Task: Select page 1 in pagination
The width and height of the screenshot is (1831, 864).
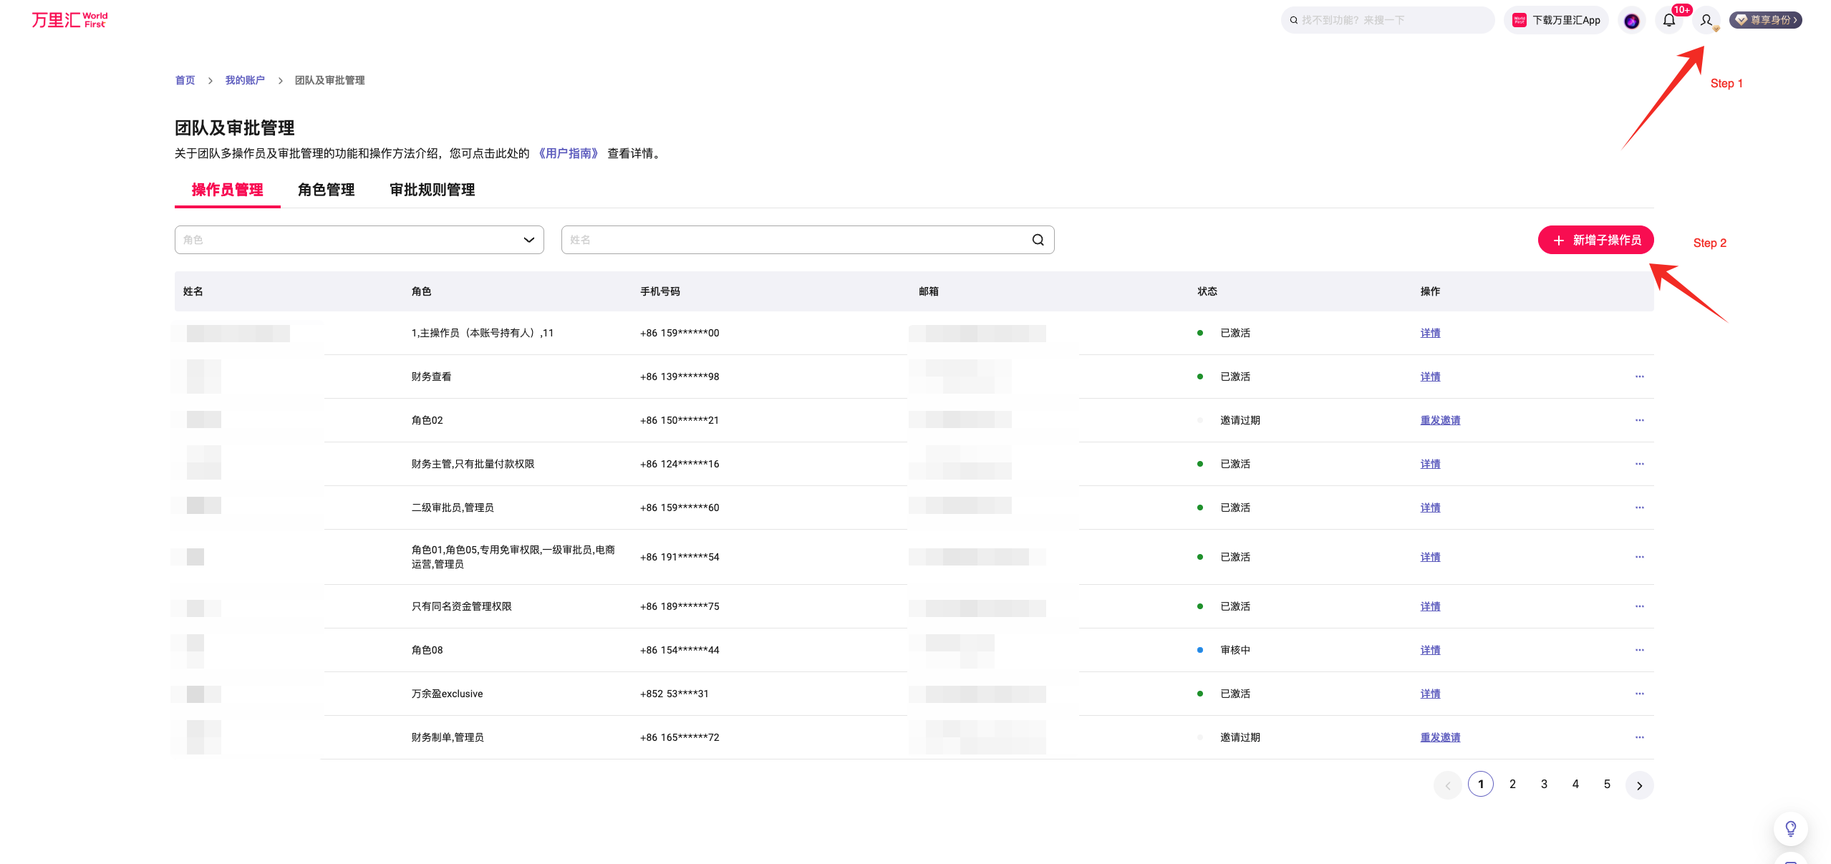Action: pos(1480,784)
